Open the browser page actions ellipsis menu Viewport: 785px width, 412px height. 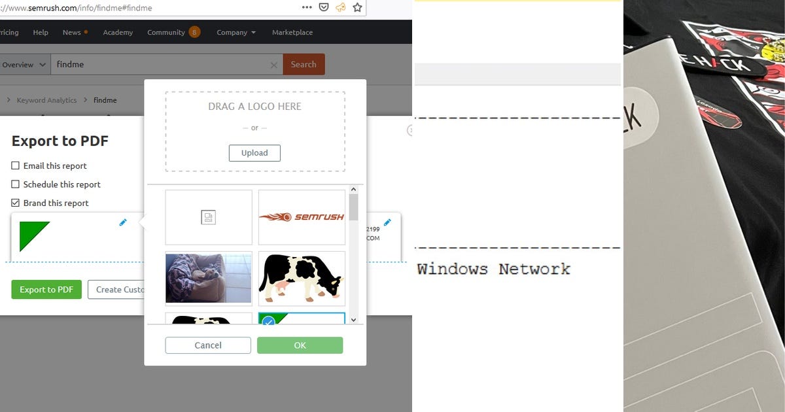(x=307, y=7)
